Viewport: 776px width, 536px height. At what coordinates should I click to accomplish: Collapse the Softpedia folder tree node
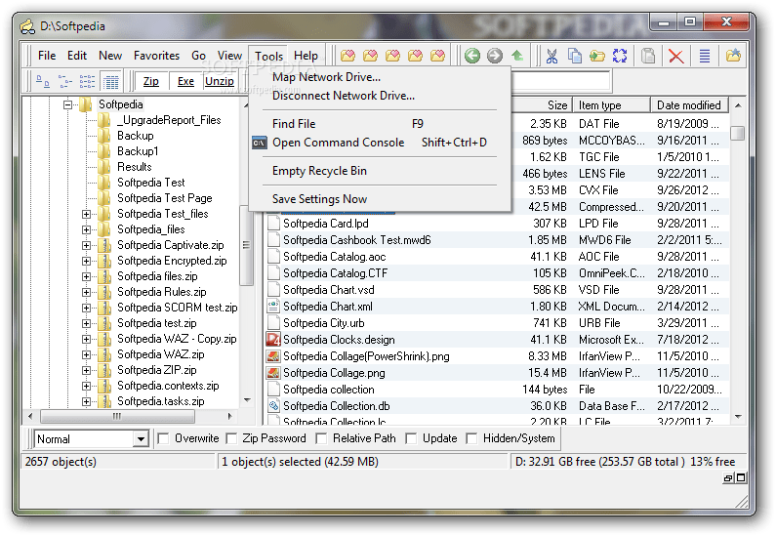tap(67, 104)
